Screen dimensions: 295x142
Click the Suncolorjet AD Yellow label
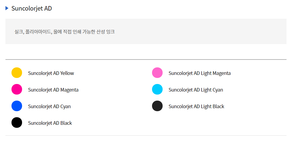(51, 73)
